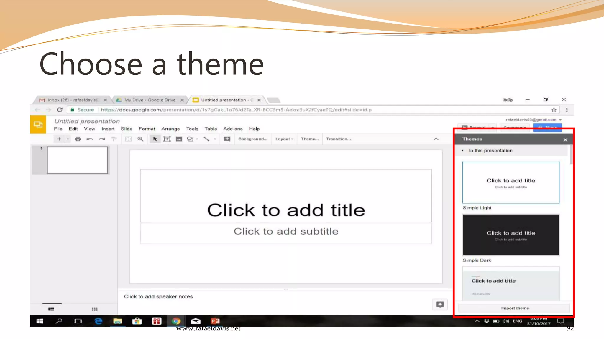604x339 pixels.
Task: Click the redo arrow icon
Action: pos(102,139)
